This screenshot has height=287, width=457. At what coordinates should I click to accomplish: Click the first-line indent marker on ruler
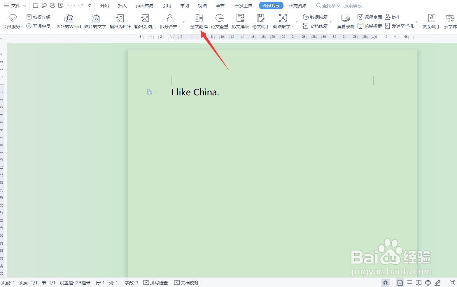click(171, 35)
